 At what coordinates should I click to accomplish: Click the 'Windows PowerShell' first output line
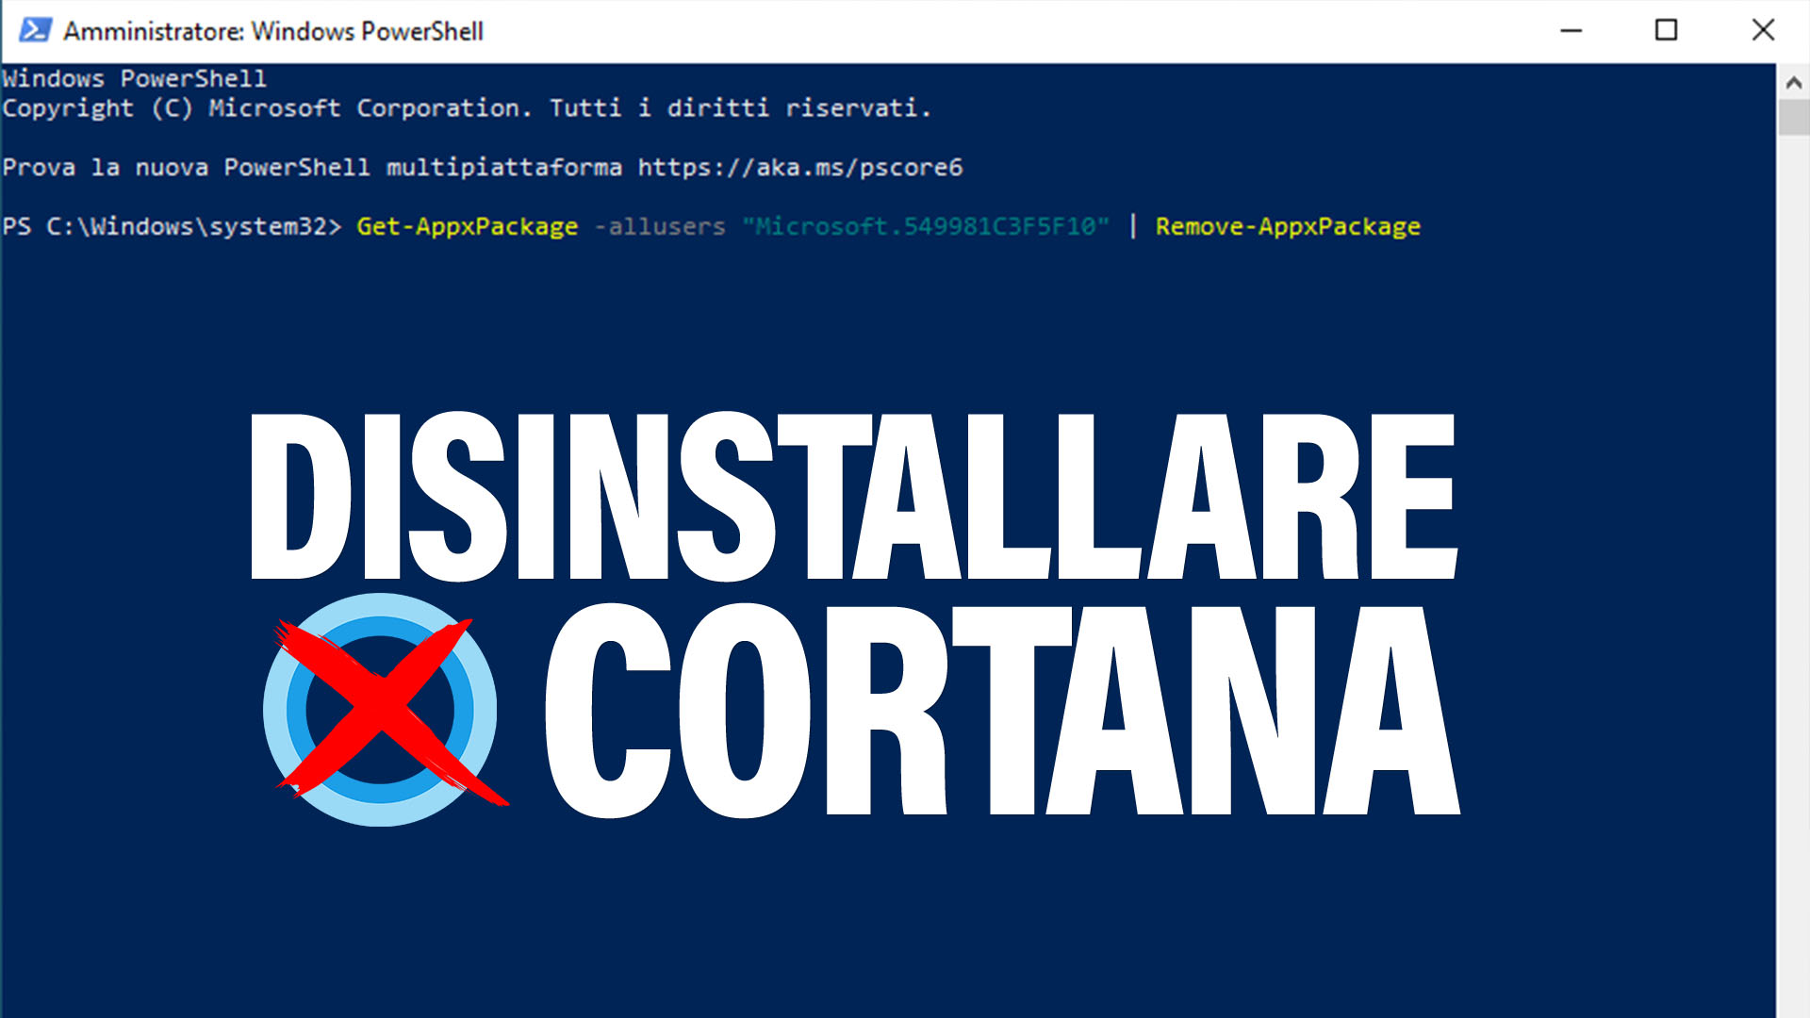pos(134,78)
